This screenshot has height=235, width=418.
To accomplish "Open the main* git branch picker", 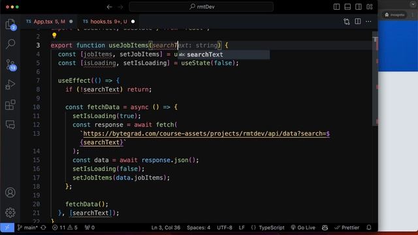I will 27,228.
